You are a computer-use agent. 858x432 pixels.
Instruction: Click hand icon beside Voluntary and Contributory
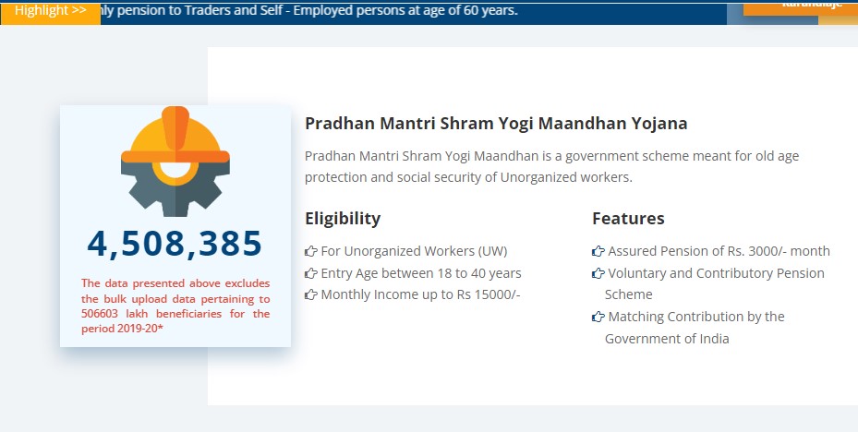(x=598, y=273)
